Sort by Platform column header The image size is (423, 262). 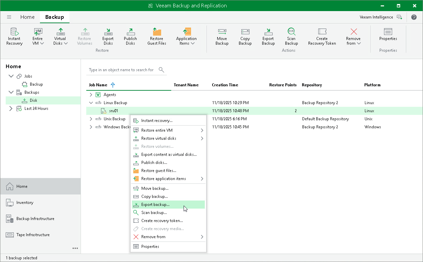(x=372, y=85)
